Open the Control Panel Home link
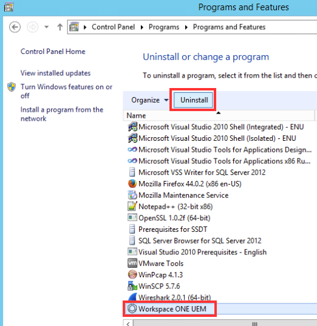Viewport: 317px width, 326px height. point(53,52)
